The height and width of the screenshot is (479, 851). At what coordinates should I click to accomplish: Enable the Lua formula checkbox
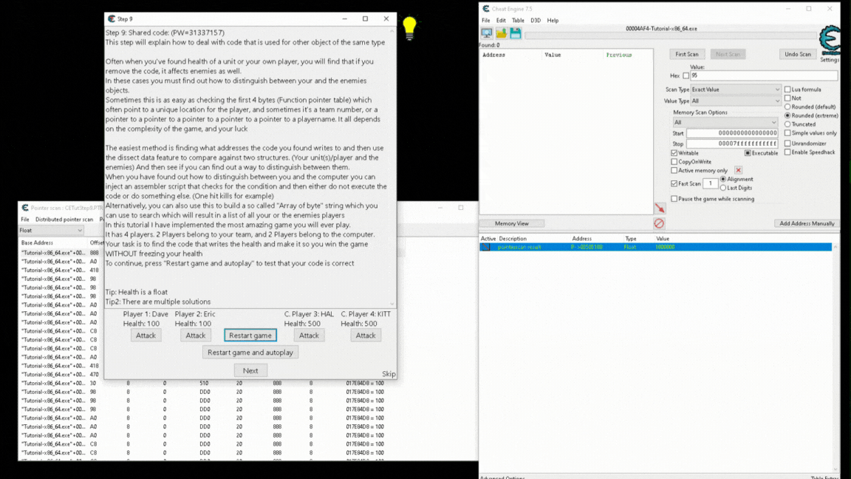point(789,89)
